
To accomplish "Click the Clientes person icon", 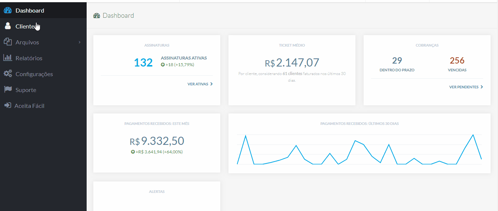I will coord(7,26).
